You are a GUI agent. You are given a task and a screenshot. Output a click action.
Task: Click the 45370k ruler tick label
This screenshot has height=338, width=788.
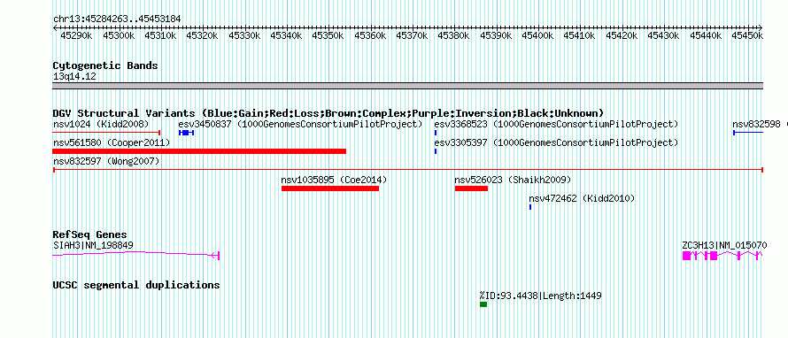413,35
